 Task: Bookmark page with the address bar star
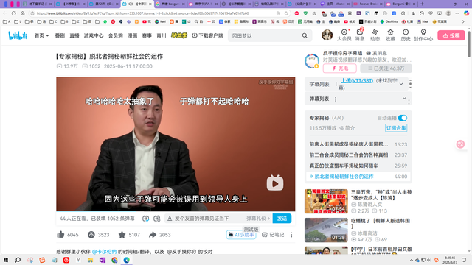coord(286,13)
